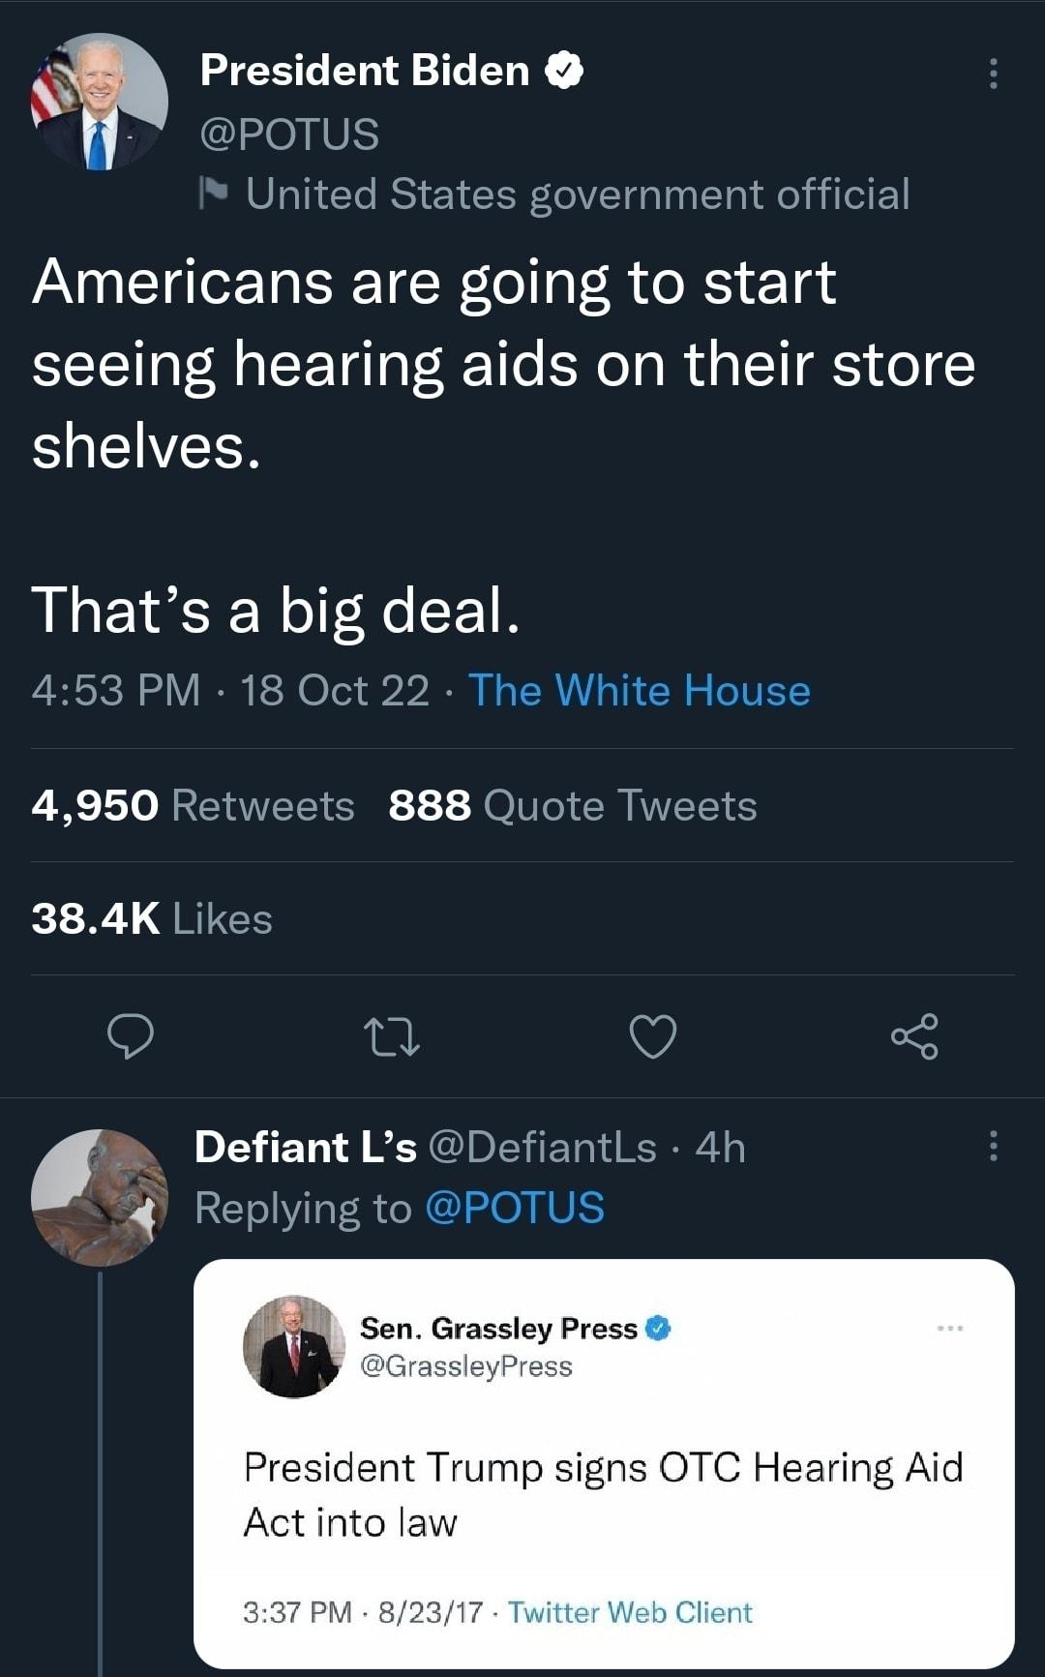Viewport: 1045px width, 1677px height.
Task: Tap the @DefiantLs handle
Action: [x=541, y=1148]
